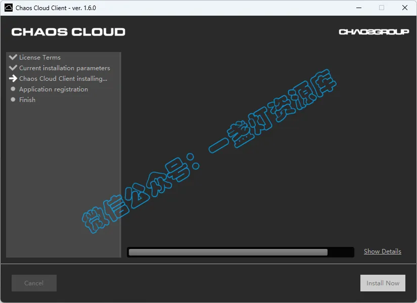Select the Finish step
The image size is (417, 303).
point(27,99)
